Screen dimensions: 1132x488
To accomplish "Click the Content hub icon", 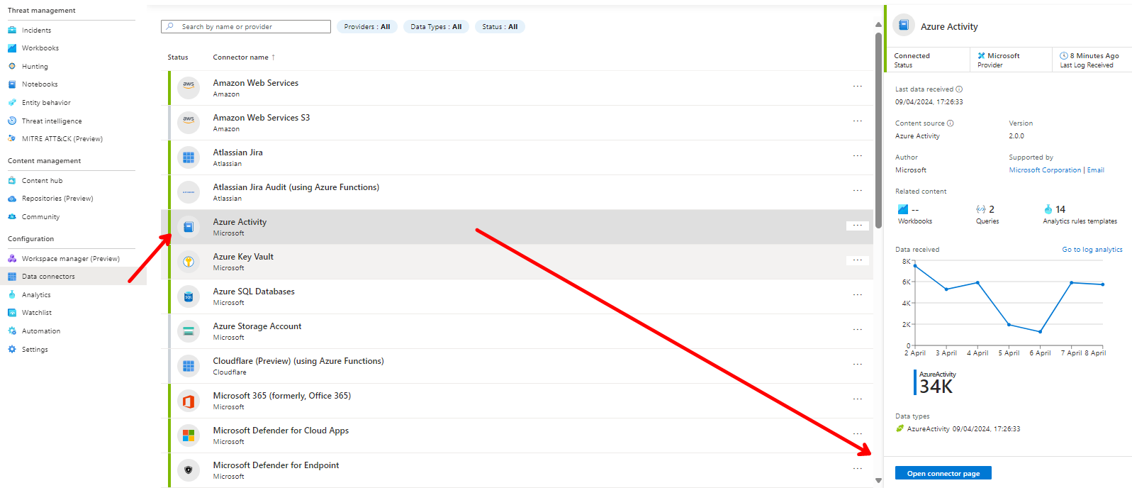I will click(12, 180).
